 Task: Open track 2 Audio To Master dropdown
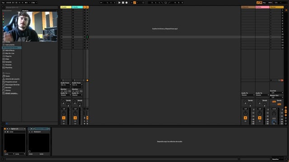(77, 95)
